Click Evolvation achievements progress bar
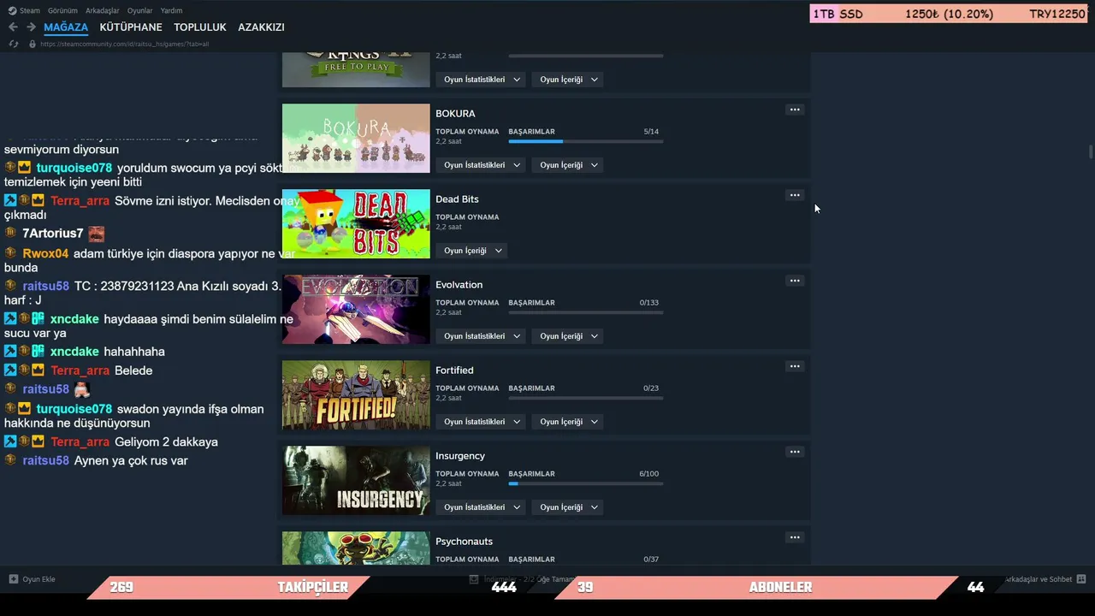 click(x=586, y=312)
